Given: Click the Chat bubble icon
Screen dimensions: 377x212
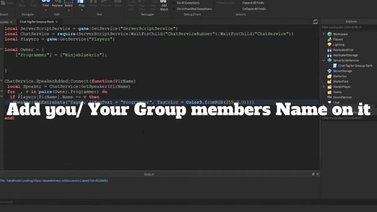Looking at the screenshot, I should coord(329,102).
